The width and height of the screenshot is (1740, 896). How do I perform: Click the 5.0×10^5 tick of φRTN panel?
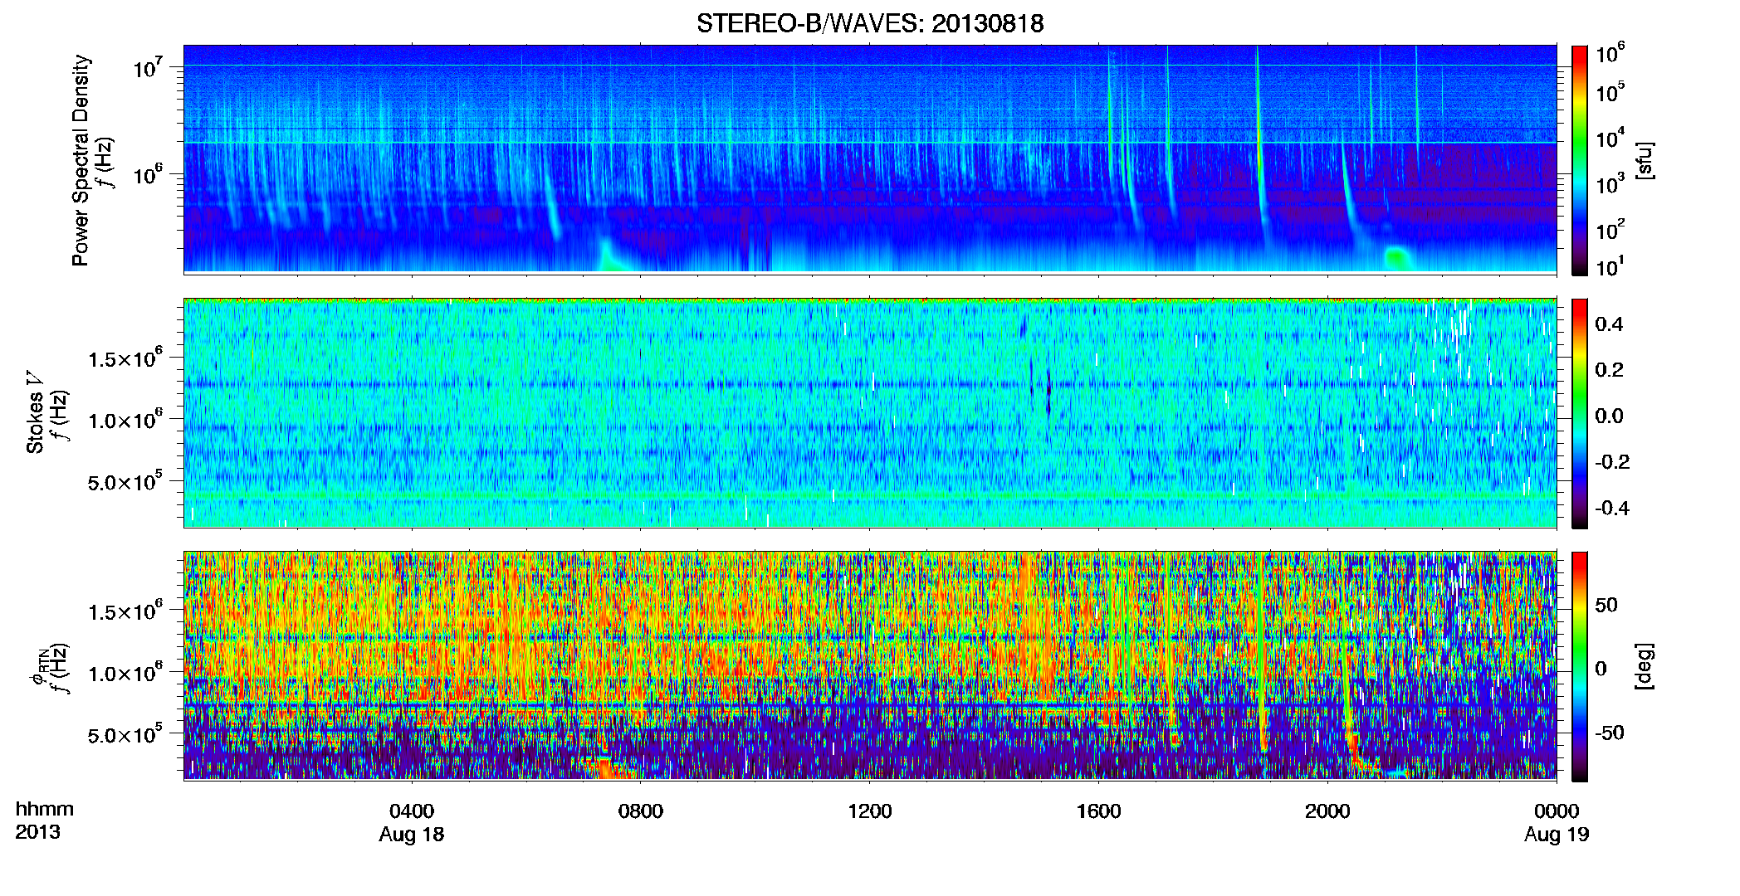point(125,734)
